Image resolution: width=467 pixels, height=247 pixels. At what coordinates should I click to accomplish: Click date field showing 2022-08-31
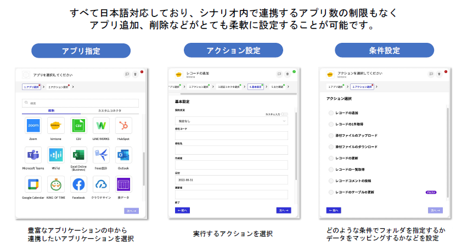point(232,180)
